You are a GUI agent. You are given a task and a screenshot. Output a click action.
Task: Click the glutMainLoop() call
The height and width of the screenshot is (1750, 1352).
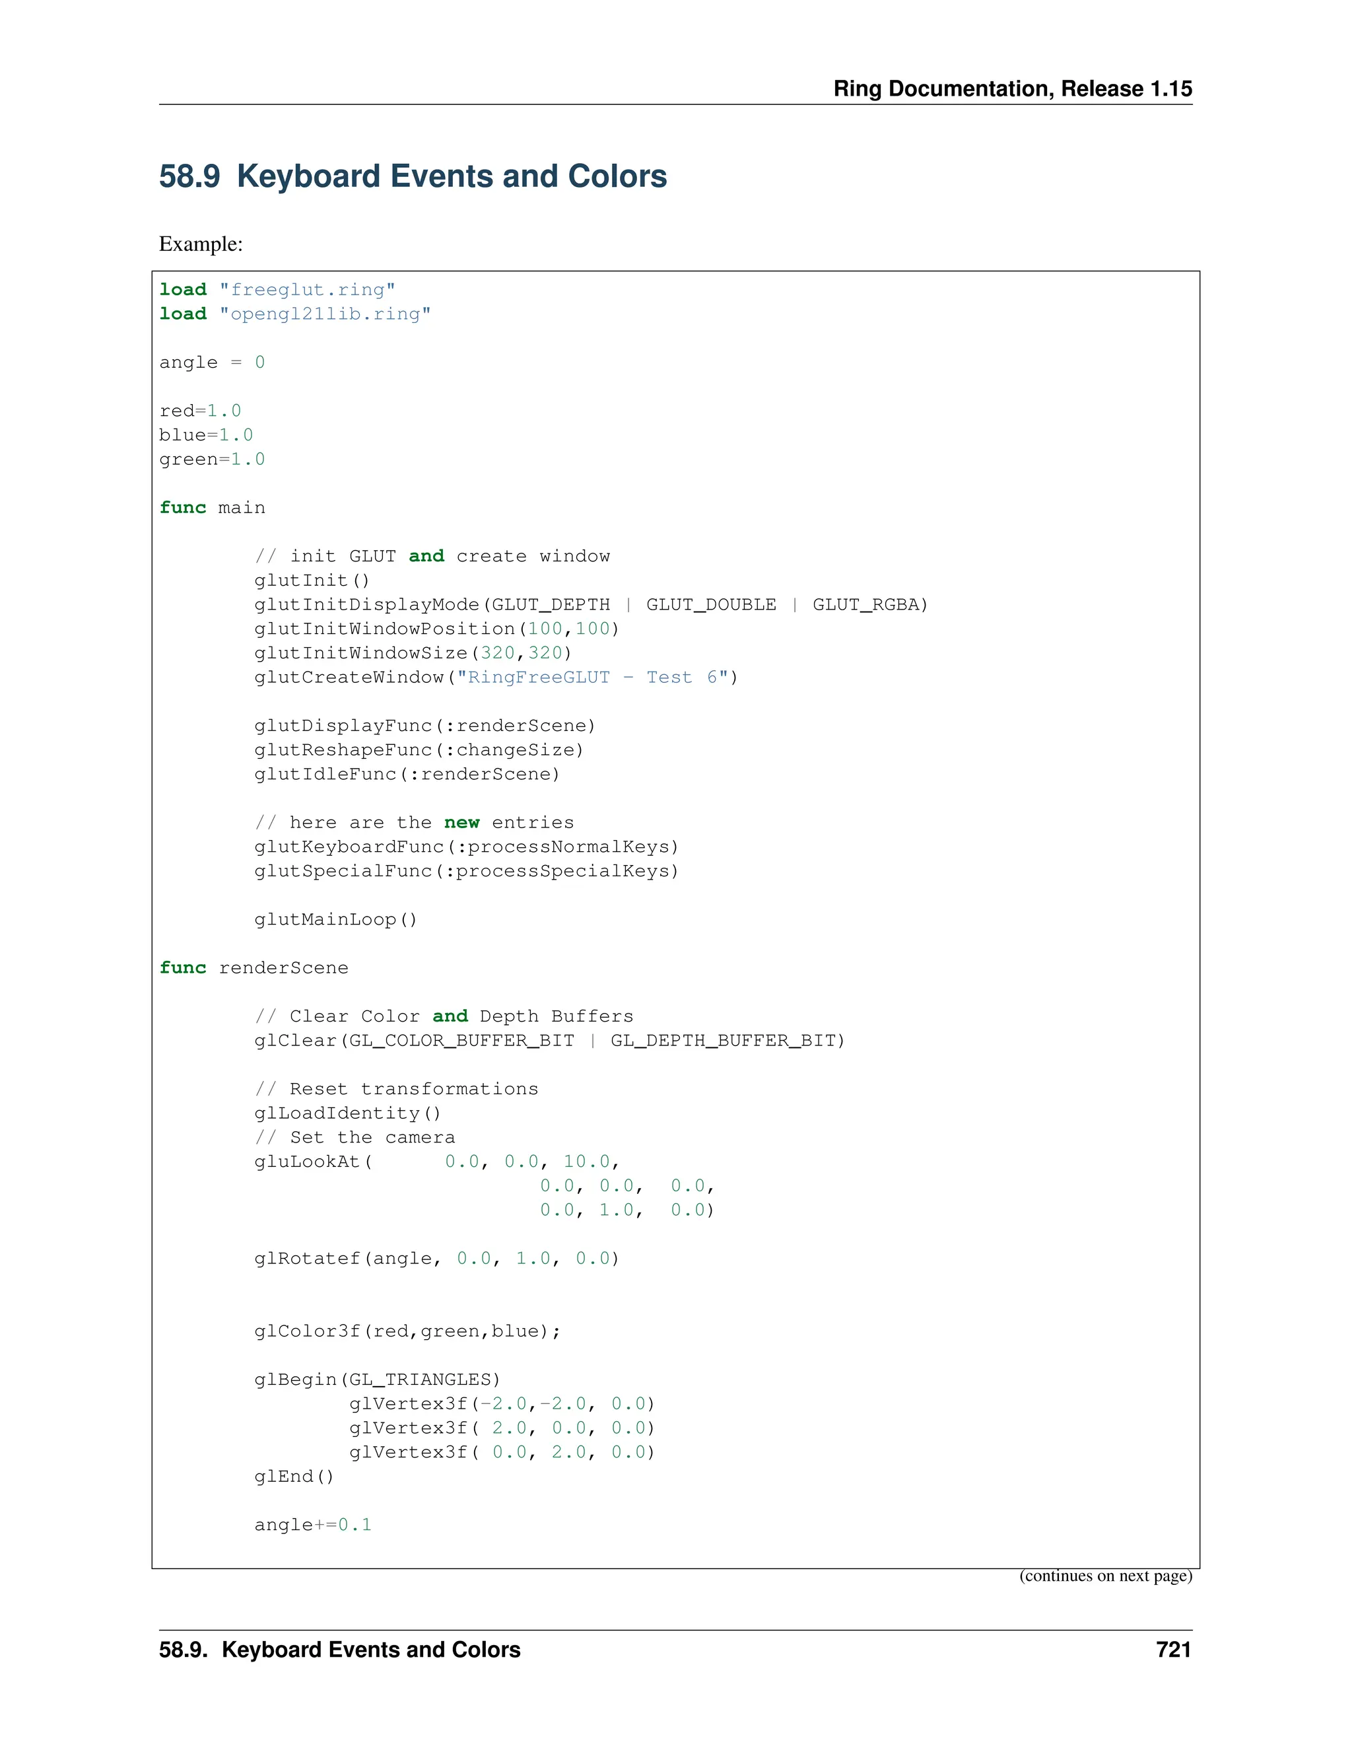[x=335, y=920]
